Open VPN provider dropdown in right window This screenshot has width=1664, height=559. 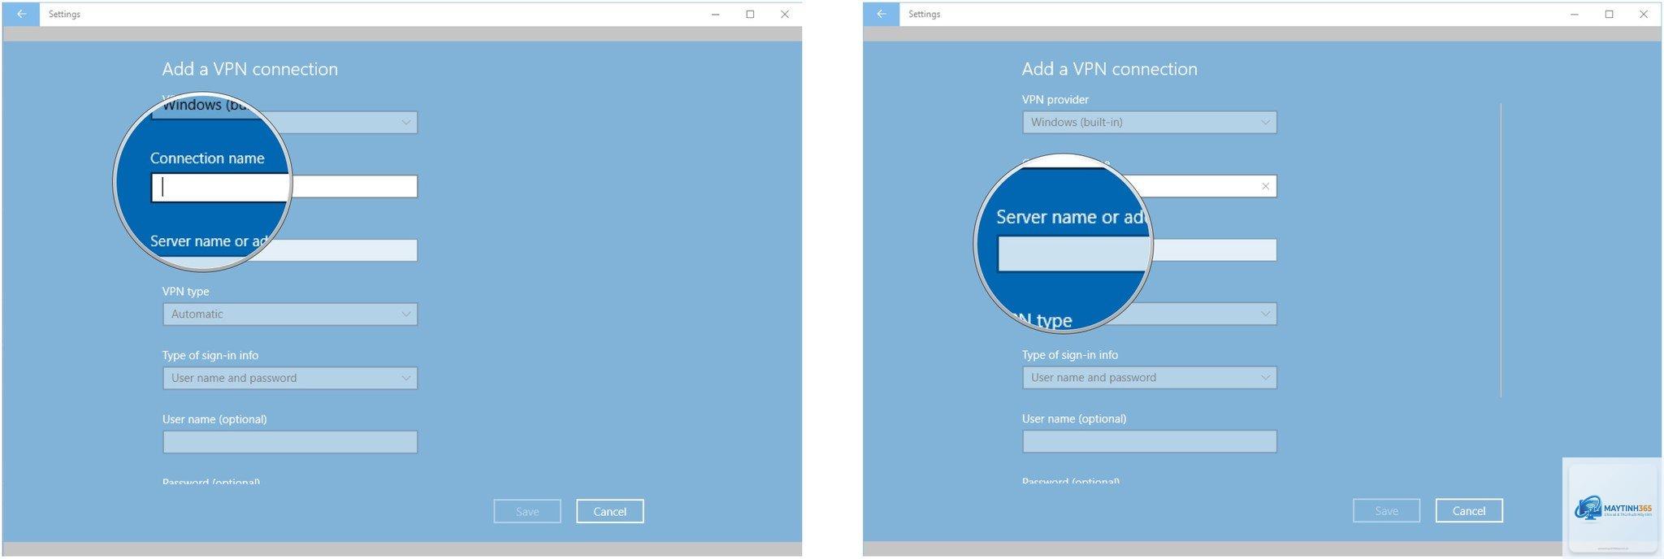(1150, 122)
